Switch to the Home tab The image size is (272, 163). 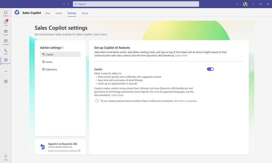point(59,13)
